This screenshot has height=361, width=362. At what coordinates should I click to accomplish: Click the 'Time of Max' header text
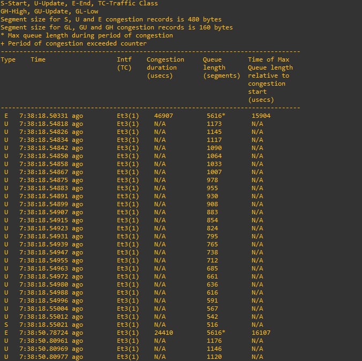coord(268,59)
